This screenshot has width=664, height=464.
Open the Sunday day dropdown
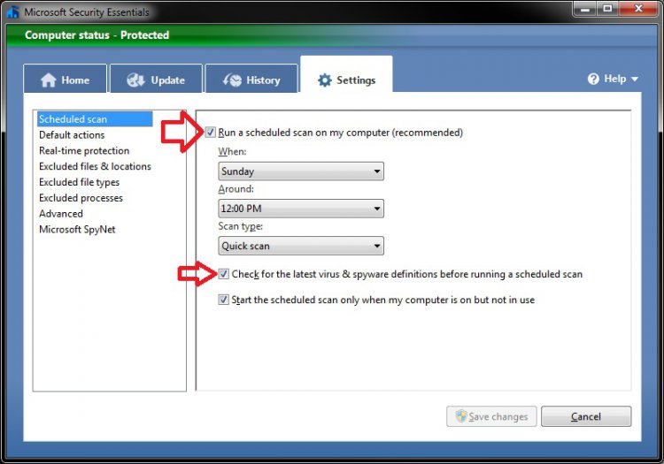tap(301, 171)
